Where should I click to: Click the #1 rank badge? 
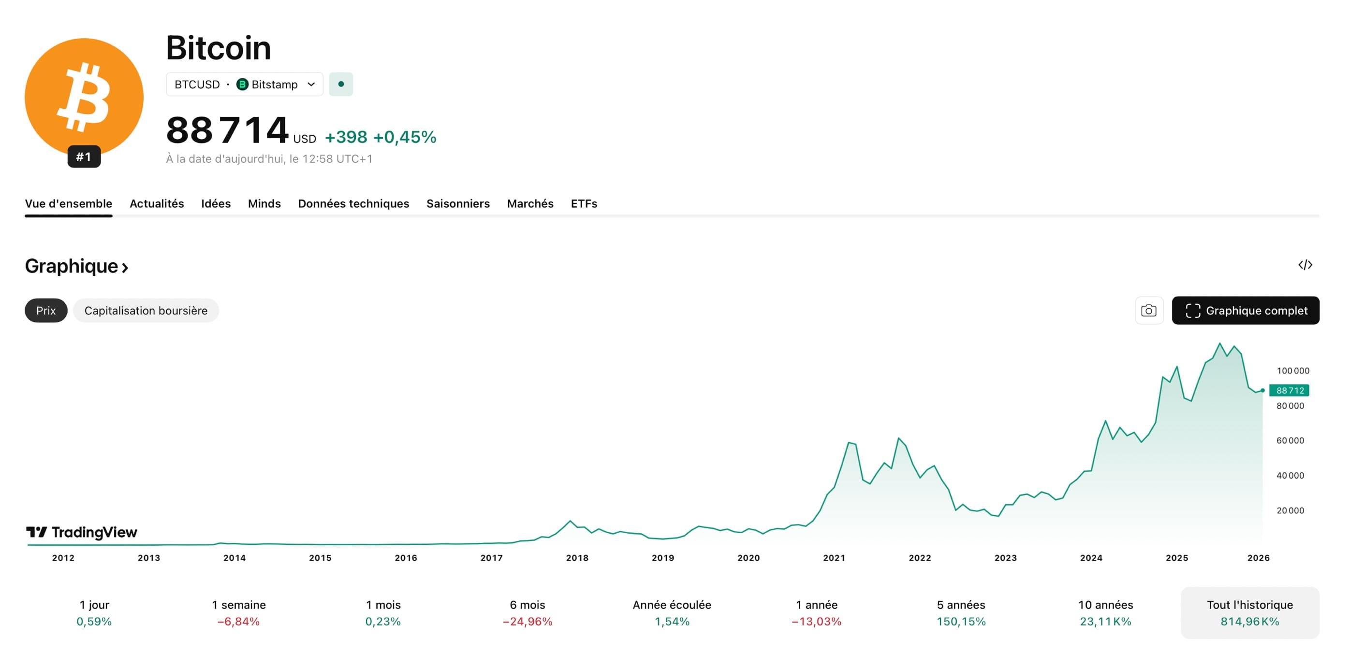click(84, 156)
